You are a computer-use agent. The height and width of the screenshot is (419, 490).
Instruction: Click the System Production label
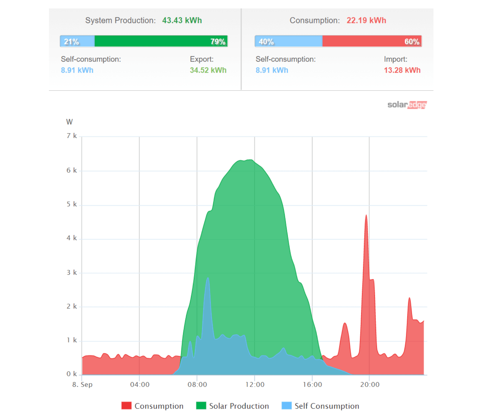pos(120,21)
